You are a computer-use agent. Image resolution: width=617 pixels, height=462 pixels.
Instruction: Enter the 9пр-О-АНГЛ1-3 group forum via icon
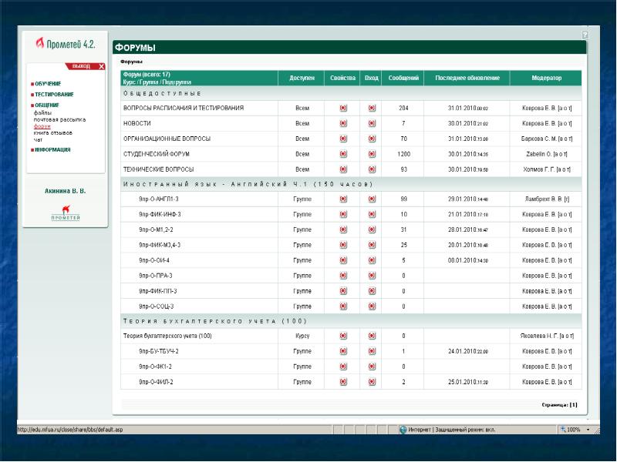(372, 199)
